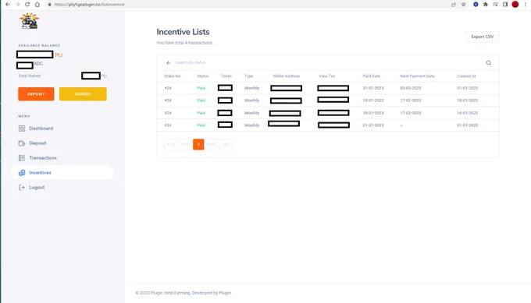The width and height of the screenshot is (531, 303).
Task: Click Monthly type in the 01-01-2023 row
Action: coord(251,125)
